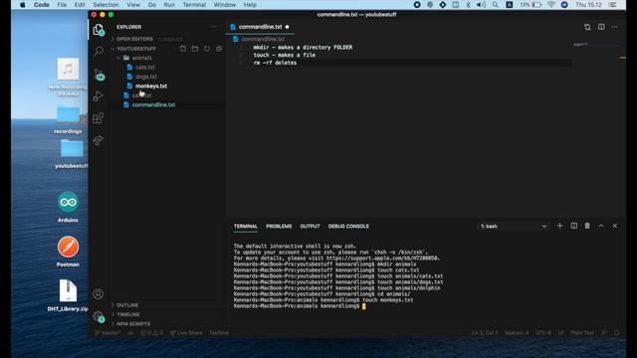Open the Live Share view icon

coord(99,140)
